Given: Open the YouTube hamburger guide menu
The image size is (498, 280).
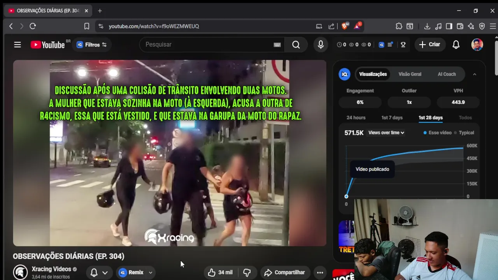Looking at the screenshot, I should pos(18,45).
